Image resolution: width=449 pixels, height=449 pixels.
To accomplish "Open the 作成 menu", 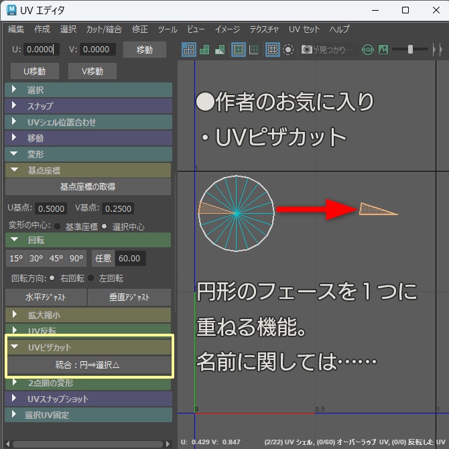I will point(42,29).
